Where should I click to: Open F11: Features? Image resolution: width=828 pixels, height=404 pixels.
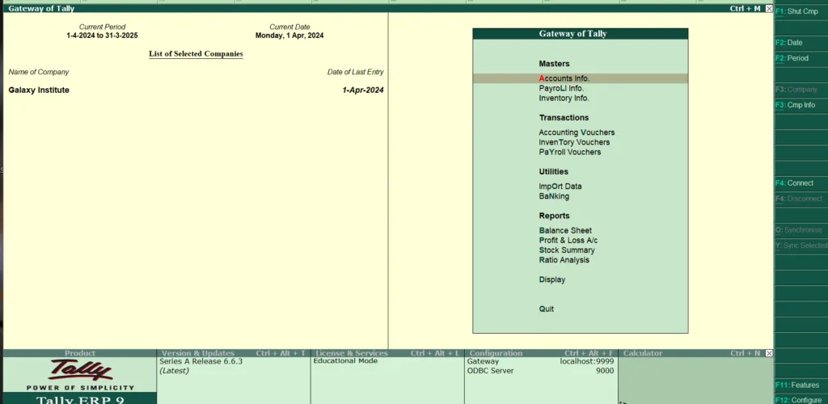[x=801, y=385]
